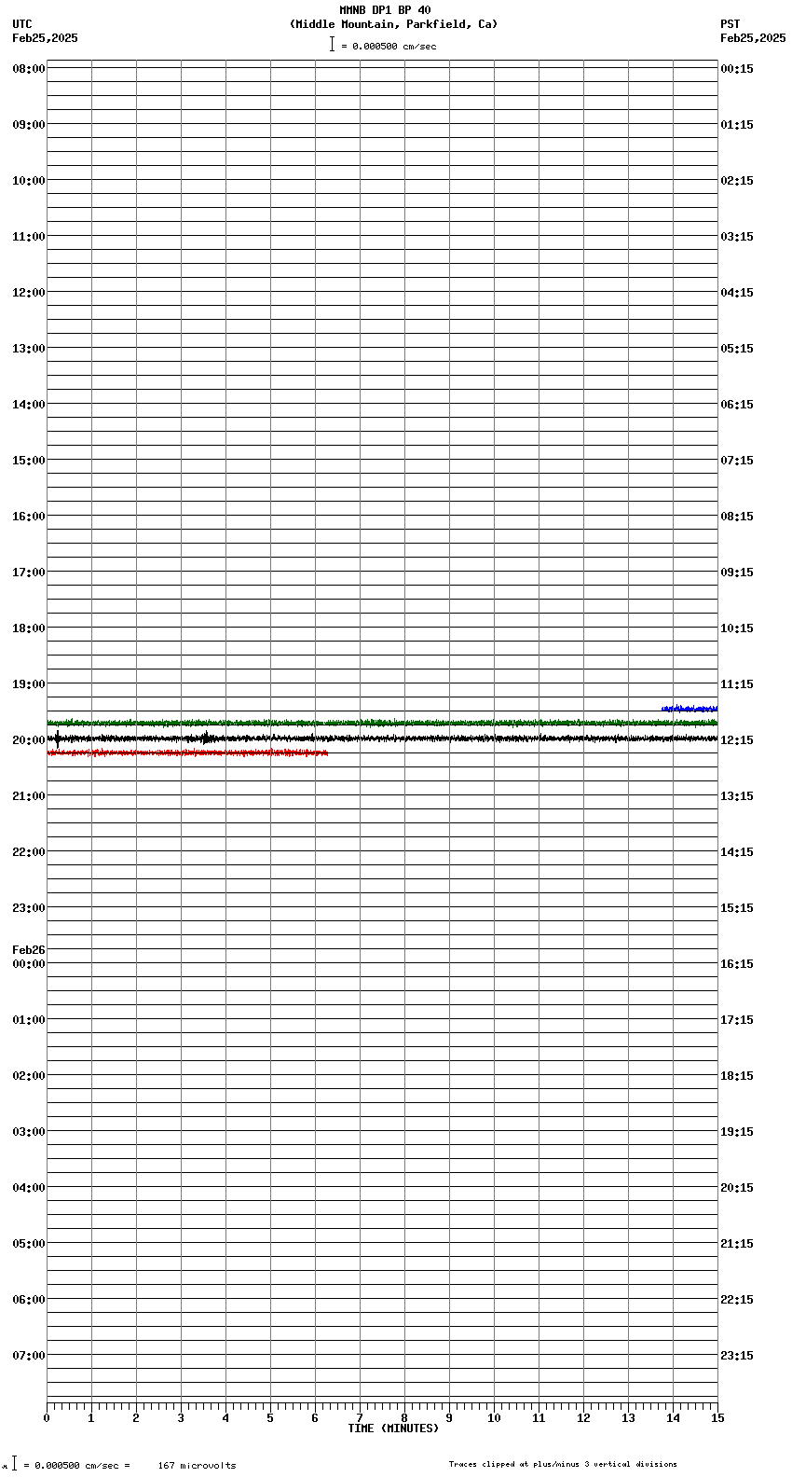This screenshot has height=1477, width=792.
Task: Click the top scale text '= 0.000500 cm/sec'
Action: coord(389,46)
